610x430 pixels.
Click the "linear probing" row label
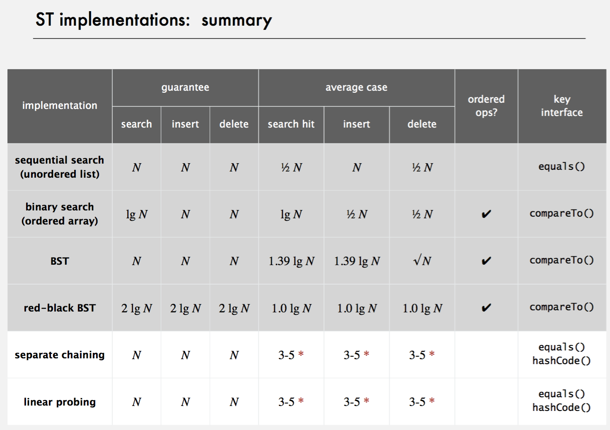pos(60,402)
